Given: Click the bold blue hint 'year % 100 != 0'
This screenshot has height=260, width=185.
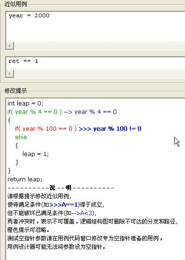Looking at the screenshot, I should (x=117, y=129).
